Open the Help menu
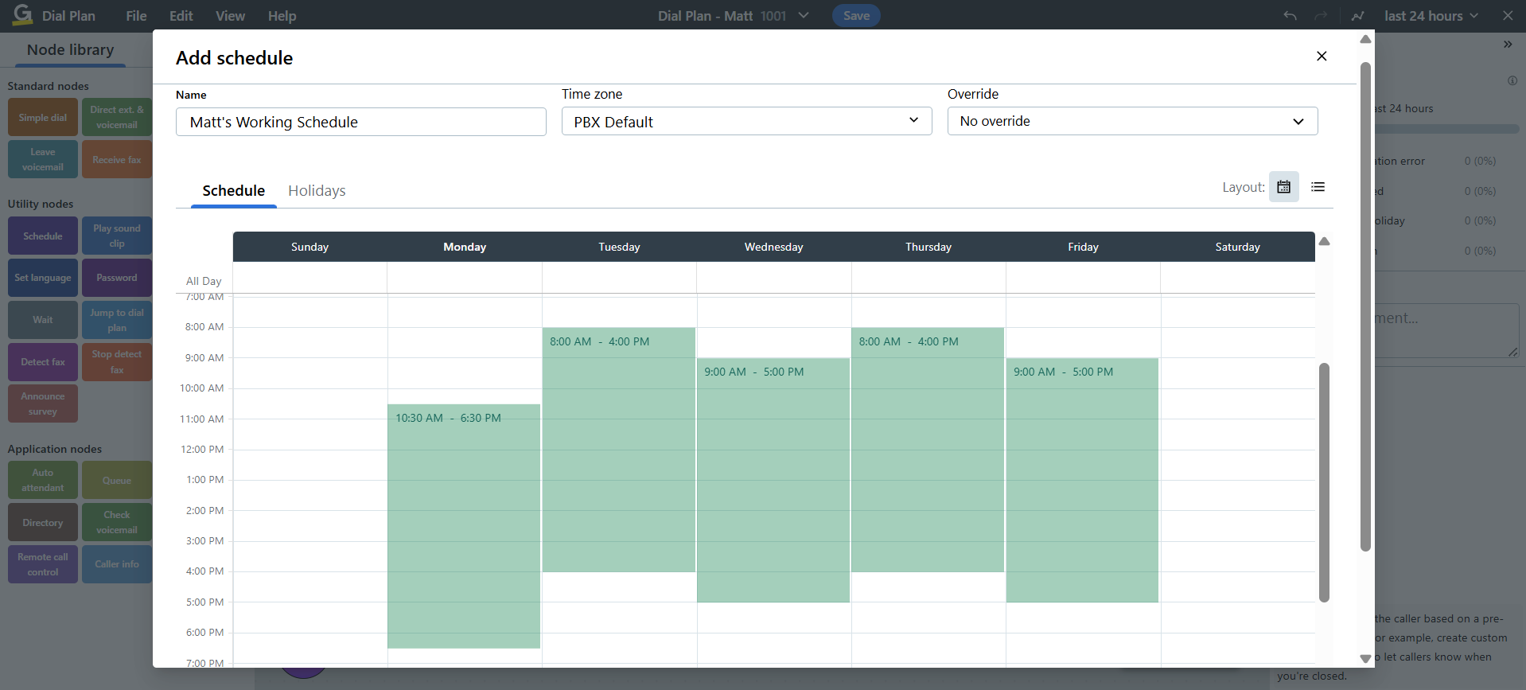Image resolution: width=1526 pixels, height=690 pixels. coord(282,16)
